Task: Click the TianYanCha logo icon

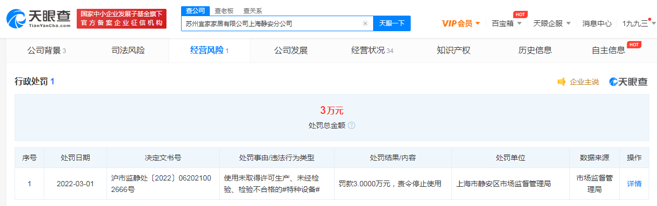Action: [x=16, y=18]
